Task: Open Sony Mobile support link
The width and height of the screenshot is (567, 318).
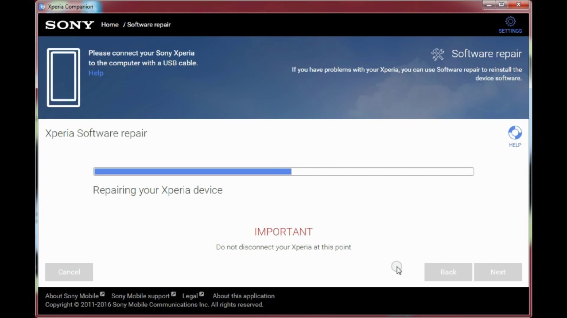Action: coord(140,296)
